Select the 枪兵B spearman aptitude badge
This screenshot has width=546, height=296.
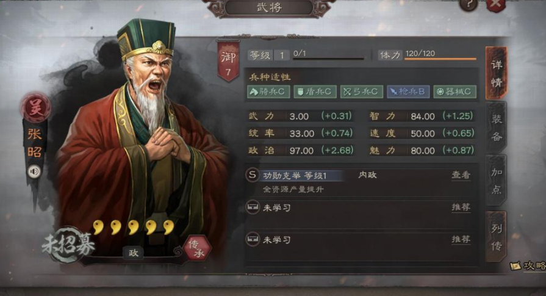(408, 92)
